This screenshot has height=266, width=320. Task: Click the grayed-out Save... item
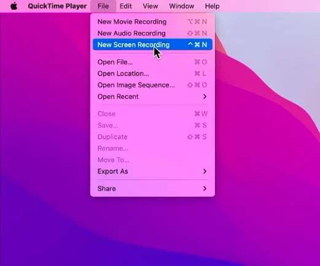tap(152, 125)
